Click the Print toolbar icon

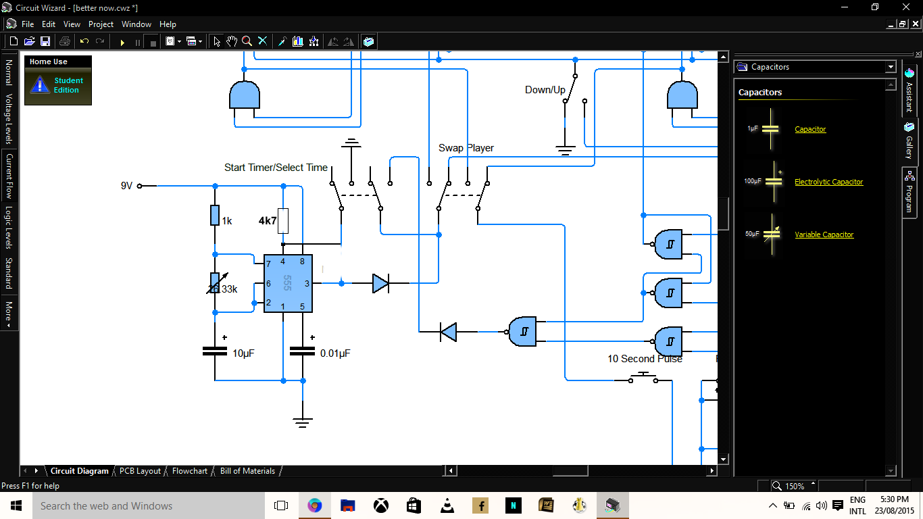click(65, 41)
